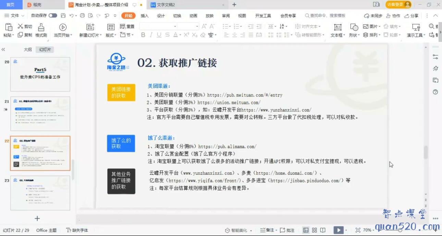Open the Review (审阅) ribbon tab
This screenshot has height=236, width=442.
point(226,16)
